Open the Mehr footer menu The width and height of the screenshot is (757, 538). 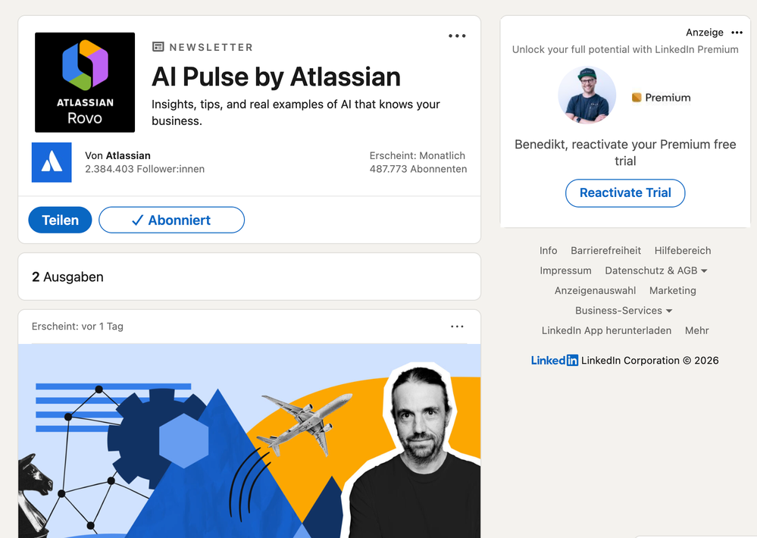click(696, 330)
